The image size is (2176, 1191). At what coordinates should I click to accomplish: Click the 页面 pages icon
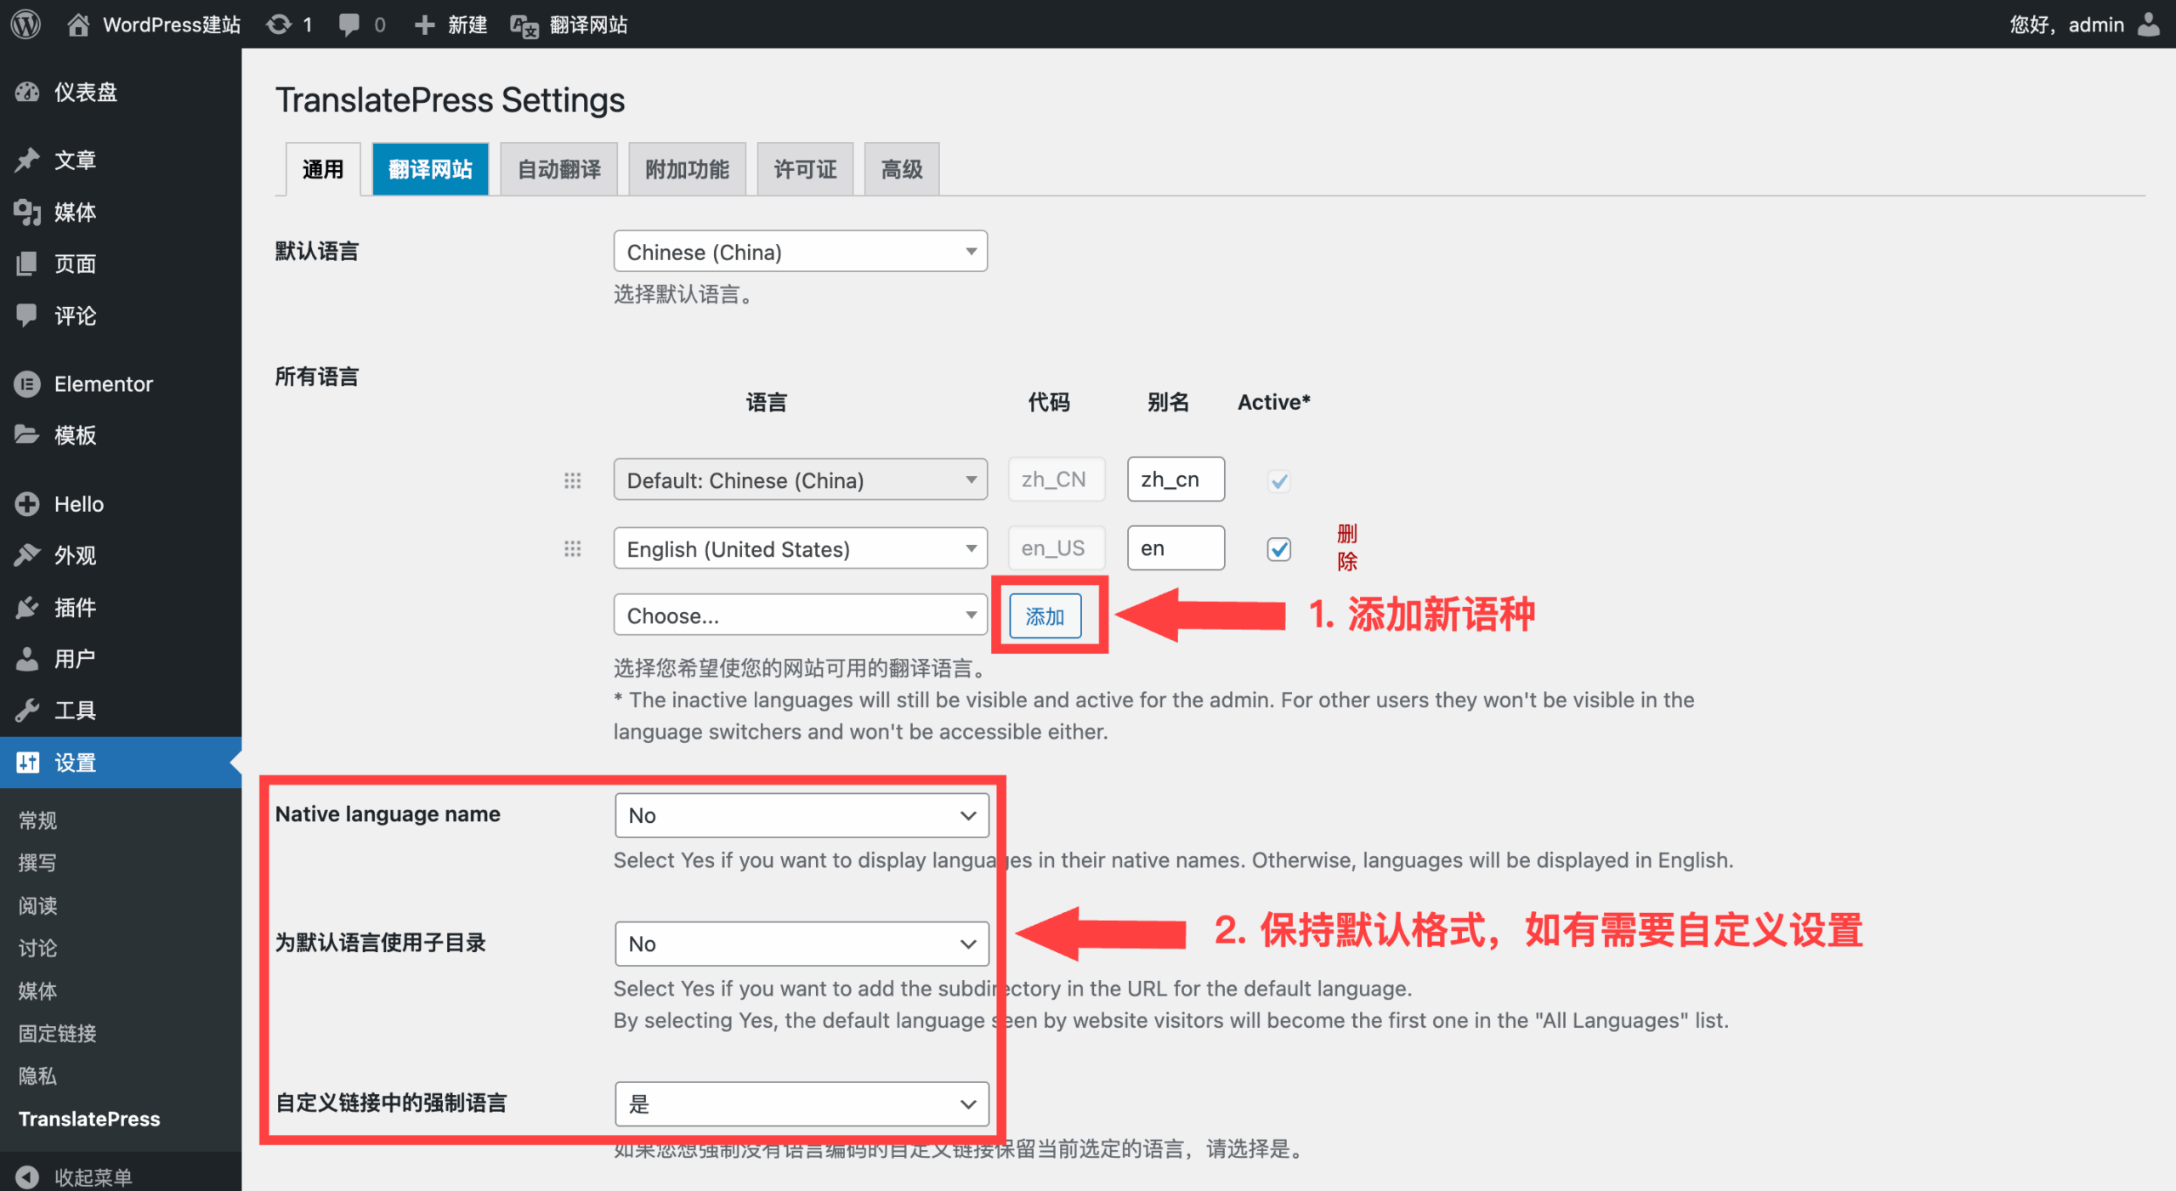point(27,264)
